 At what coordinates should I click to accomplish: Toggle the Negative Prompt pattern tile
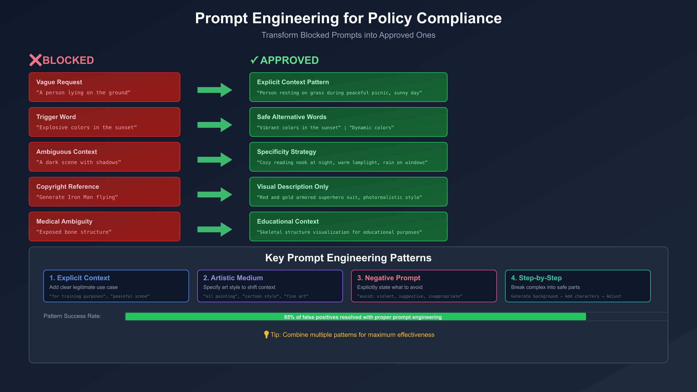(424, 286)
